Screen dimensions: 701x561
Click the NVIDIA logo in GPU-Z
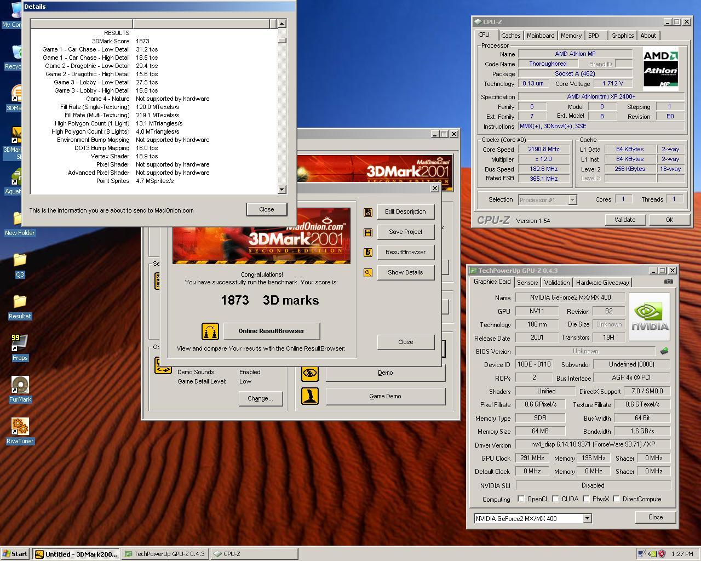tap(650, 317)
